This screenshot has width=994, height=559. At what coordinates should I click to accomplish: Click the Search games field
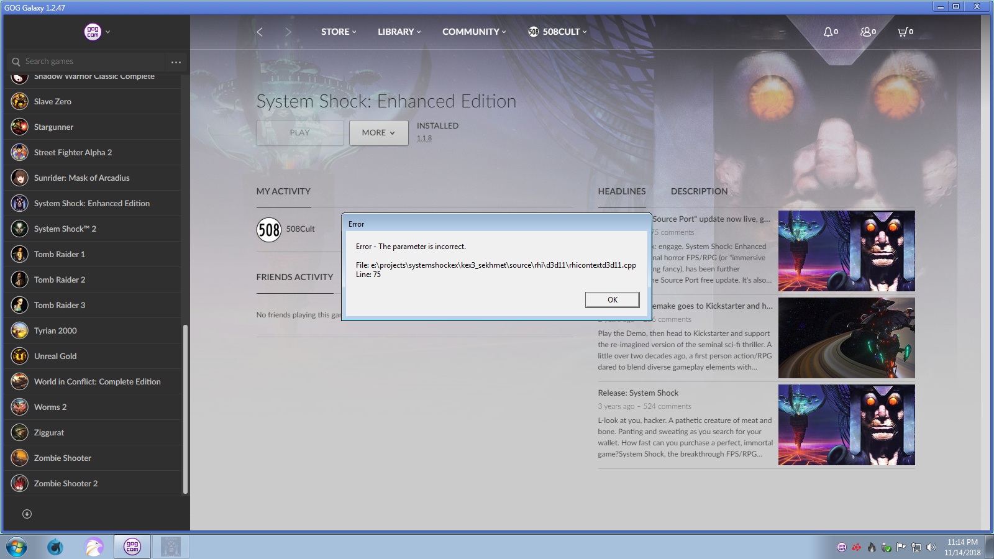click(x=87, y=61)
